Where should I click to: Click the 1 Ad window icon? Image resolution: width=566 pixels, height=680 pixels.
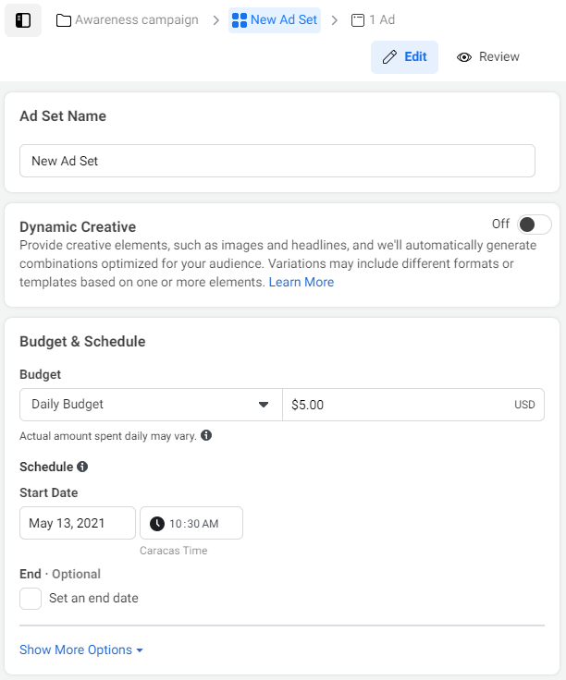click(x=358, y=20)
